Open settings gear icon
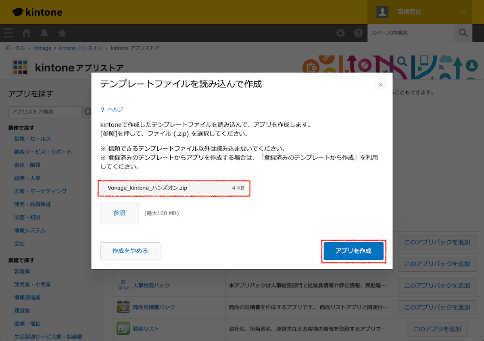 point(340,33)
